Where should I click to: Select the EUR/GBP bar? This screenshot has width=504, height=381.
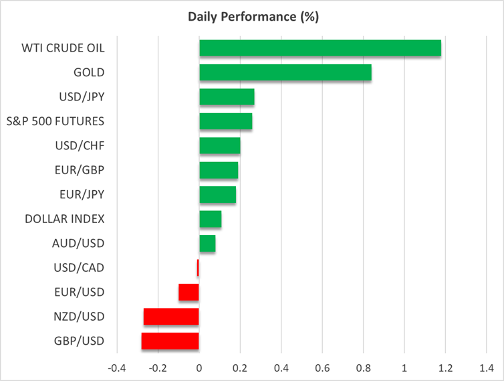pyautogui.click(x=219, y=170)
